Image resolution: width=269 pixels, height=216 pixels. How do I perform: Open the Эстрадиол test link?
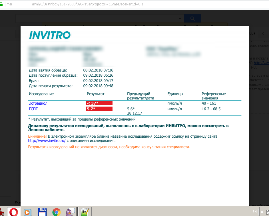click(38, 103)
